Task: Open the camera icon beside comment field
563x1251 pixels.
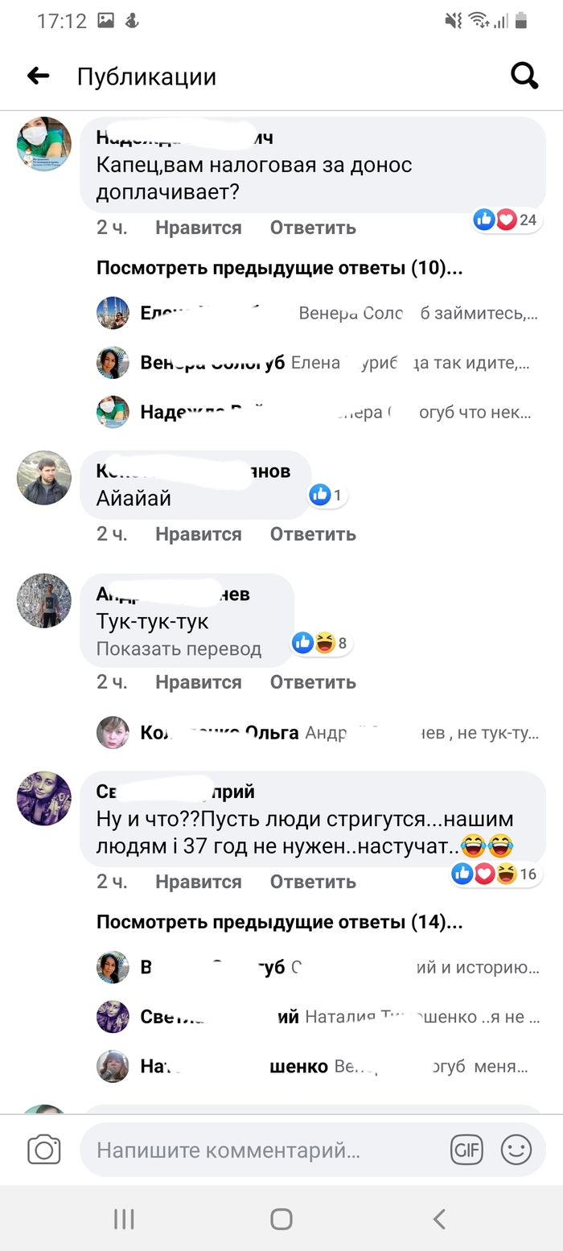Action: (x=44, y=1150)
